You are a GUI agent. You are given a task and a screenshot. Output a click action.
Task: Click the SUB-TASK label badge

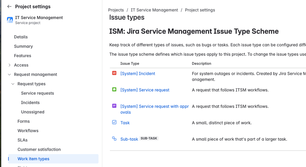149,138
